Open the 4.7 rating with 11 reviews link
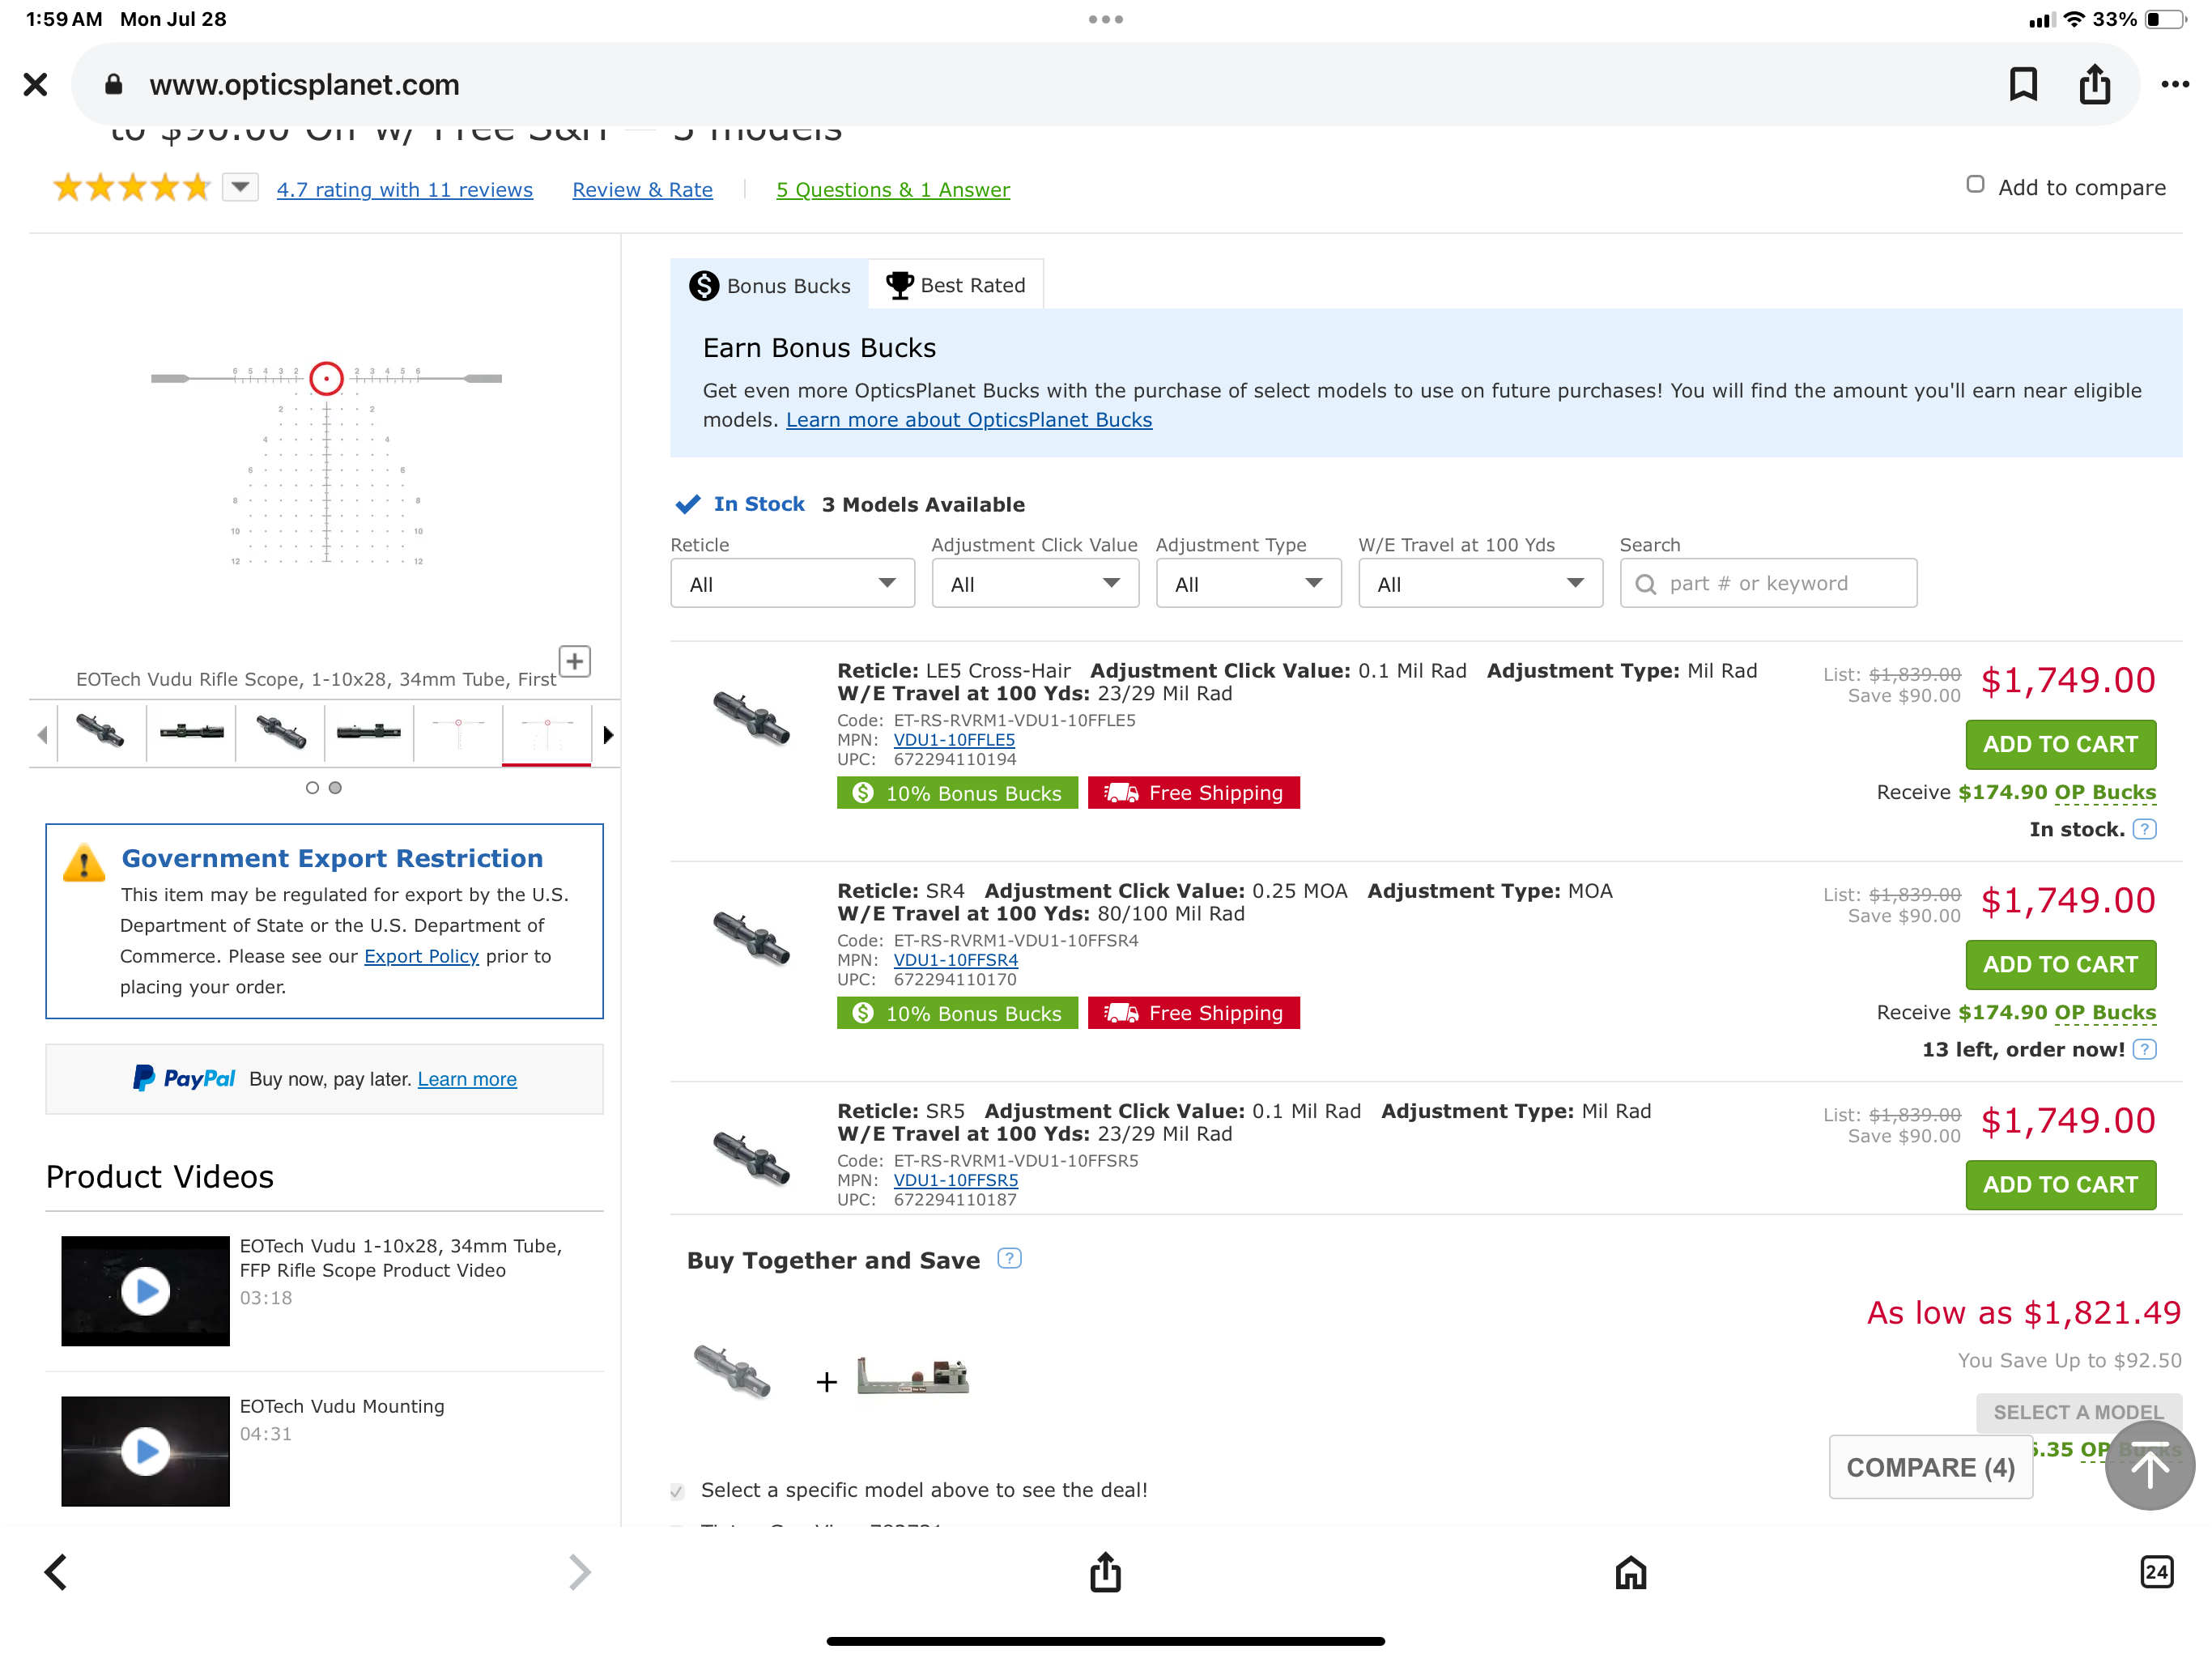 pyautogui.click(x=405, y=190)
